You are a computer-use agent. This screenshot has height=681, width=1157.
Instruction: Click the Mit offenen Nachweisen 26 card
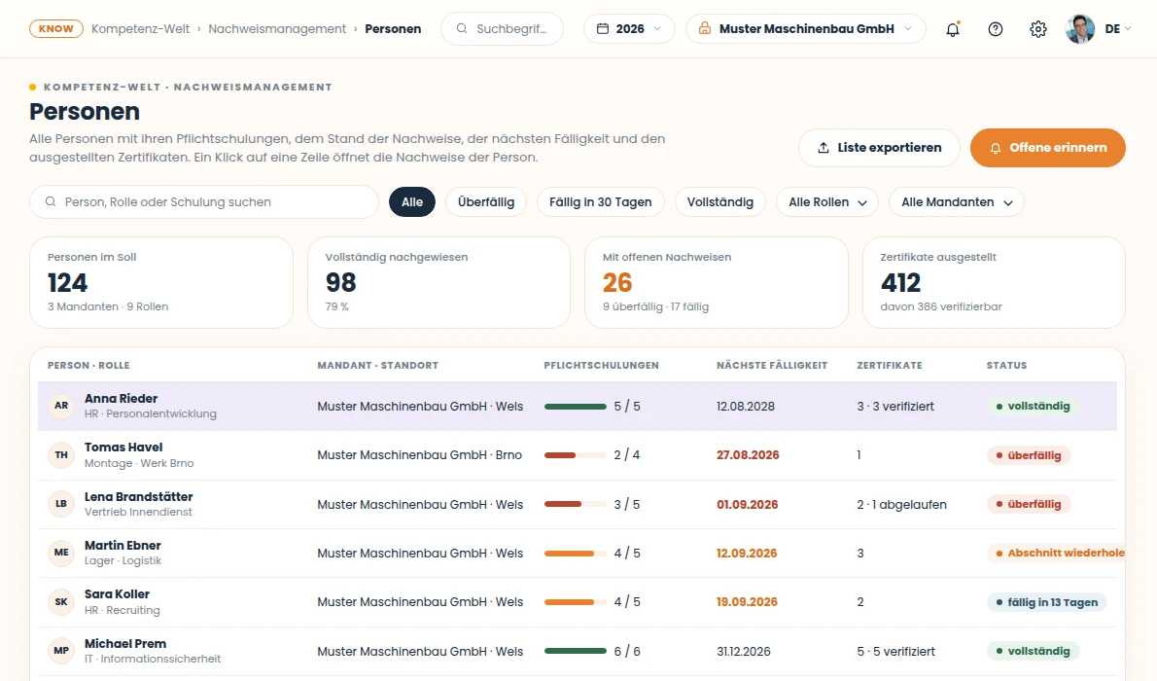[x=717, y=282]
